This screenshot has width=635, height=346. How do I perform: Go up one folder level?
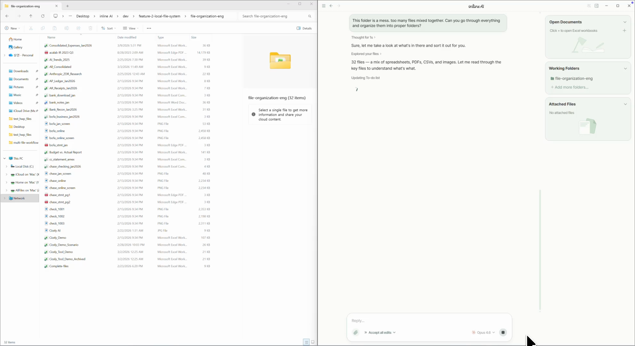coord(31,16)
